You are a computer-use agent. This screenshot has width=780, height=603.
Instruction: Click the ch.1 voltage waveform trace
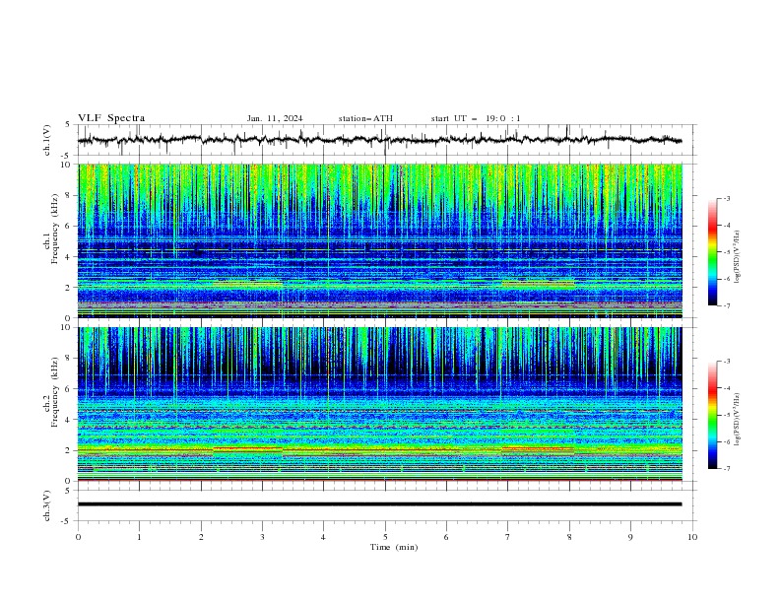(x=379, y=140)
